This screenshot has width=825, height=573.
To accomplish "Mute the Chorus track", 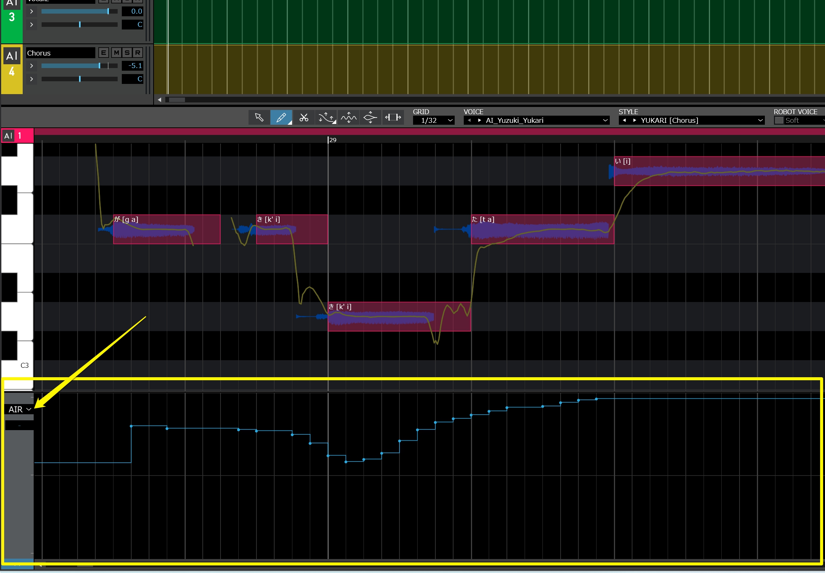I will tap(117, 53).
